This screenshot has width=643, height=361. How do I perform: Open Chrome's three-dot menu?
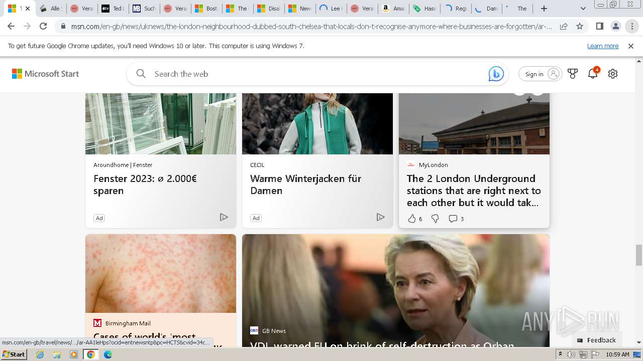[x=632, y=26]
